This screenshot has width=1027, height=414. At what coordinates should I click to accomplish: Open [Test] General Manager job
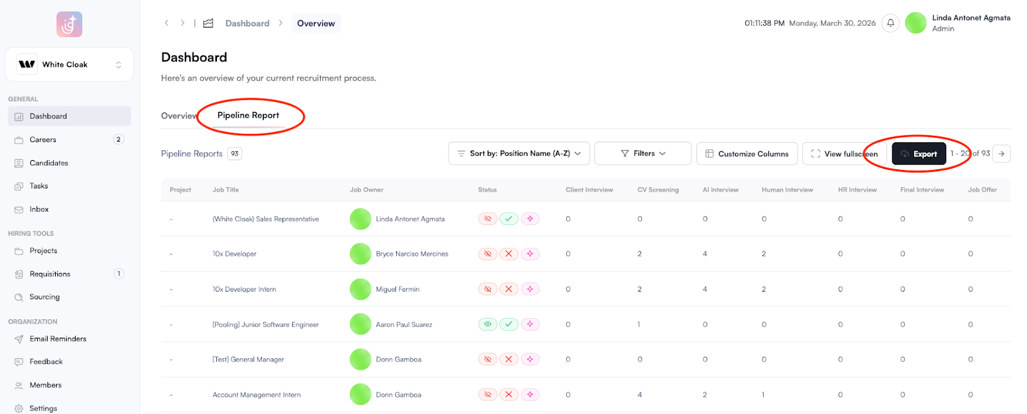(x=248, y=360)
